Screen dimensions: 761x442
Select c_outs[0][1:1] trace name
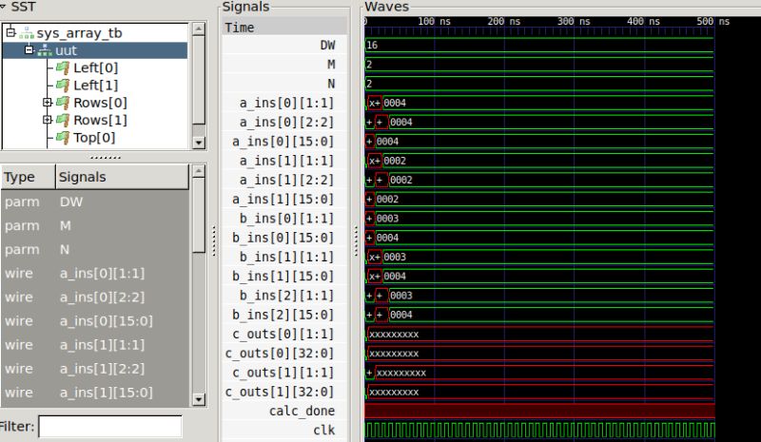point(283,334)
